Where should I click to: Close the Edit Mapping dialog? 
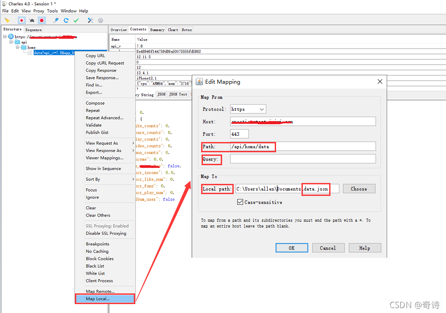380,82
